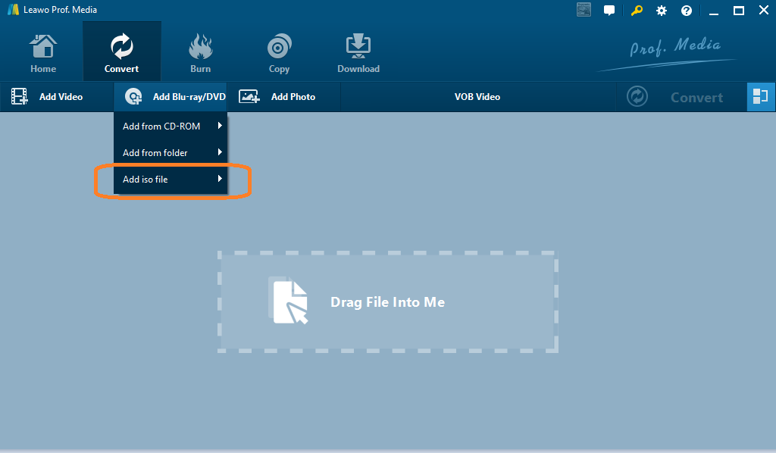The image size is (776, 453).
Task: Open the settings gear icon
Action: pyautogui.click(x=661, y=11)
